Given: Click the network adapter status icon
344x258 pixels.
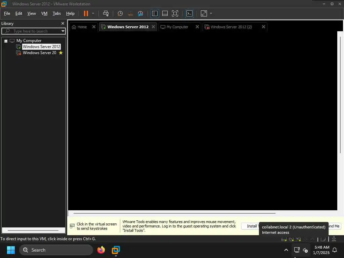Looking at the screenshot, I should tap(298, 239).
